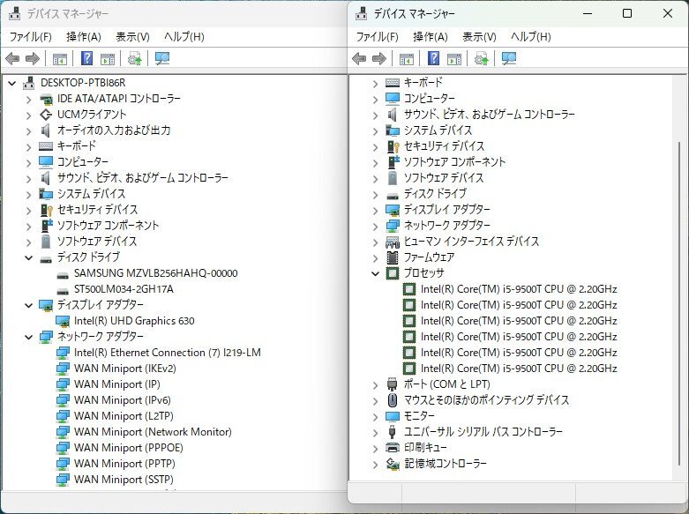Collapse the DESKTOP-PTBI86R root node
Viewport: 689px width, 514px height.
click(12, 83)
